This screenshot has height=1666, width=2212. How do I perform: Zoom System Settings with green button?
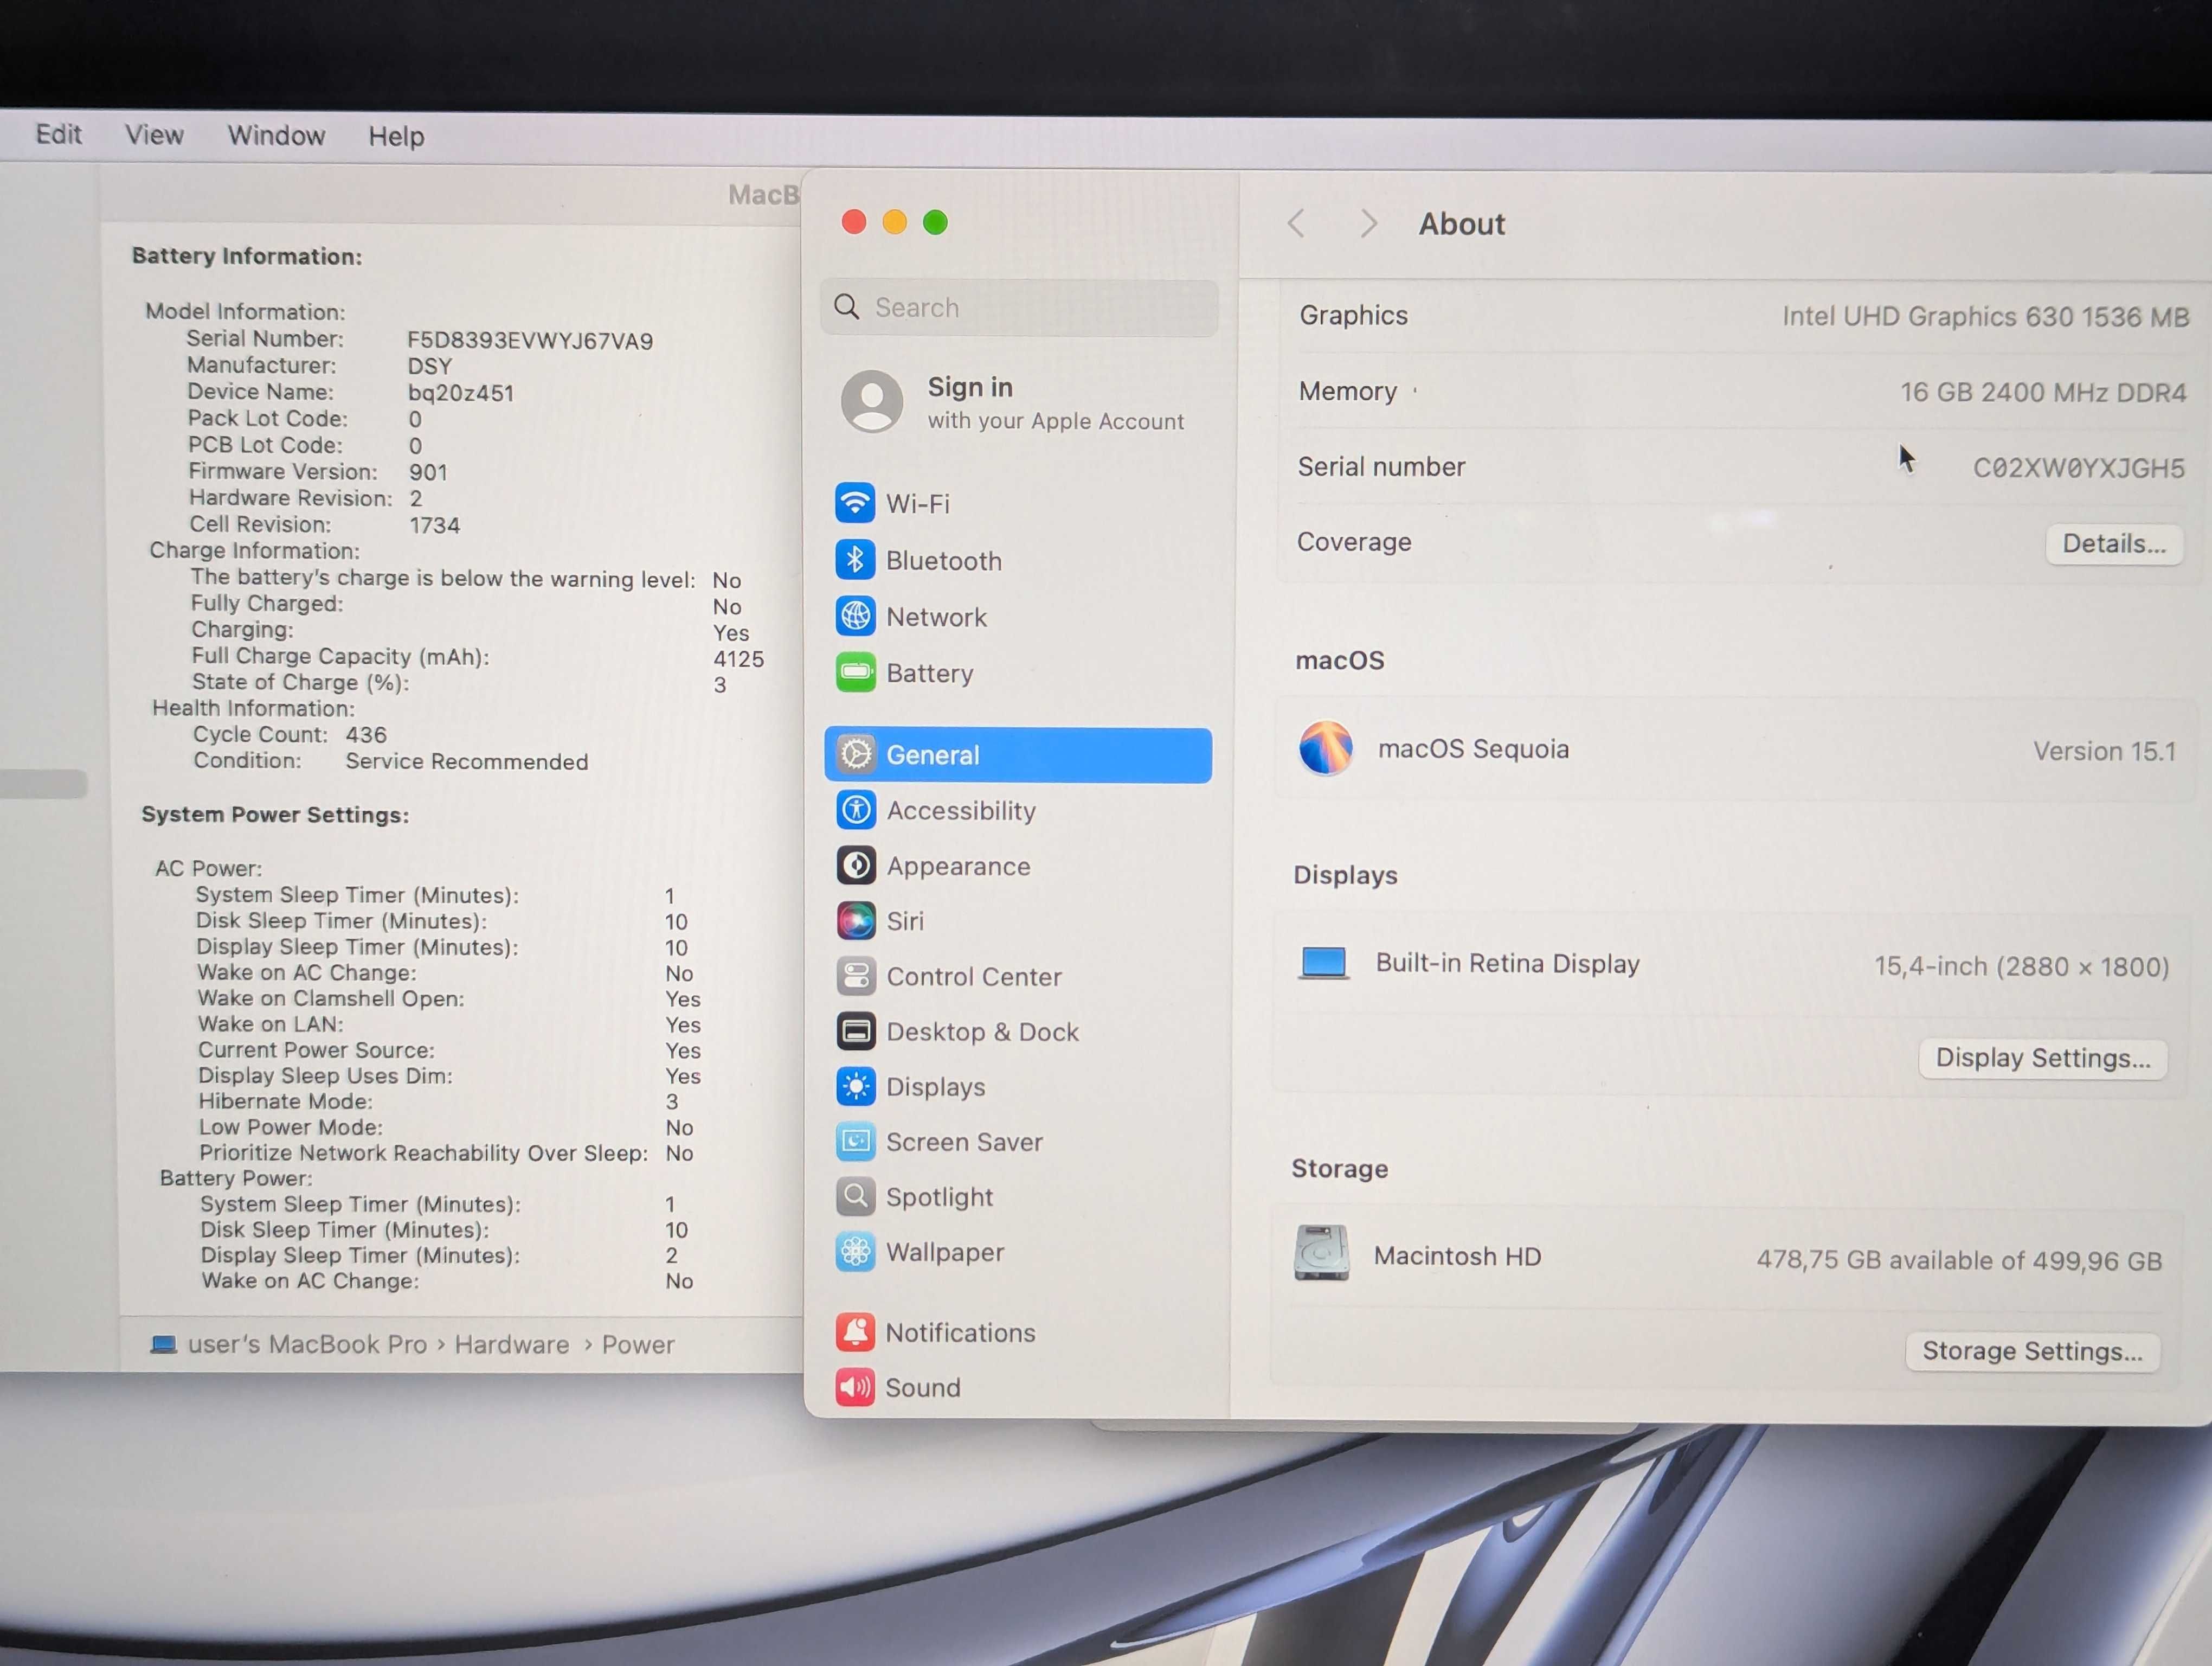point(935,222)
